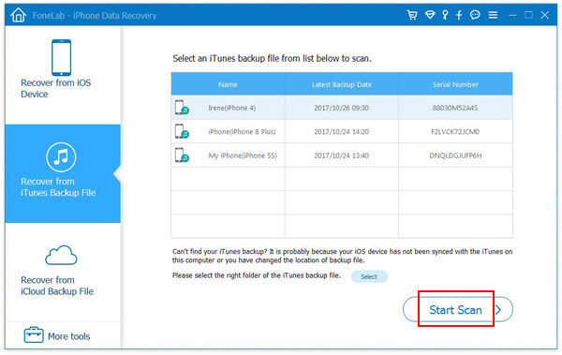Screen dimensions: 562x355
Task: Click the diamond icon in title bar
Action: coord(430,15)
